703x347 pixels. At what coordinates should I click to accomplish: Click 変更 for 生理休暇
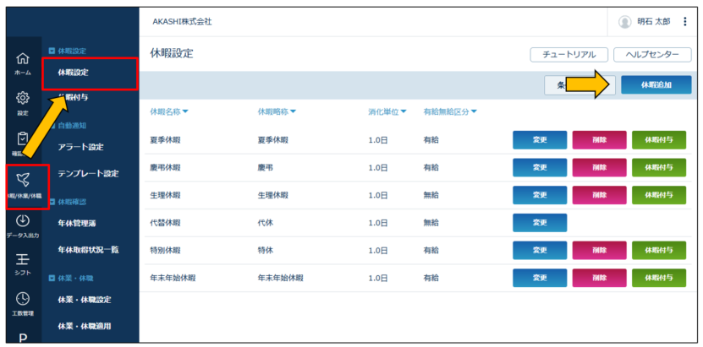pyautogui.click(x=540, y=195)
